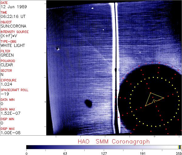Click the 127 label under the colorbar
This screenshot has height=155, width=182.
[104, 153]
